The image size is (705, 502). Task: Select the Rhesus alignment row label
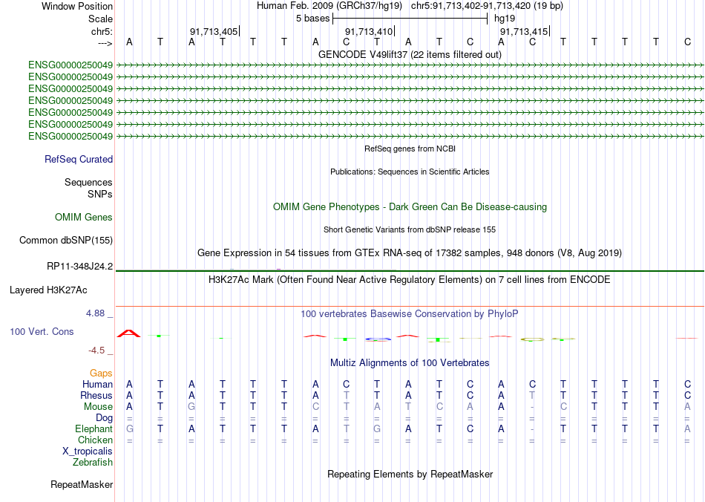point(96,395)
